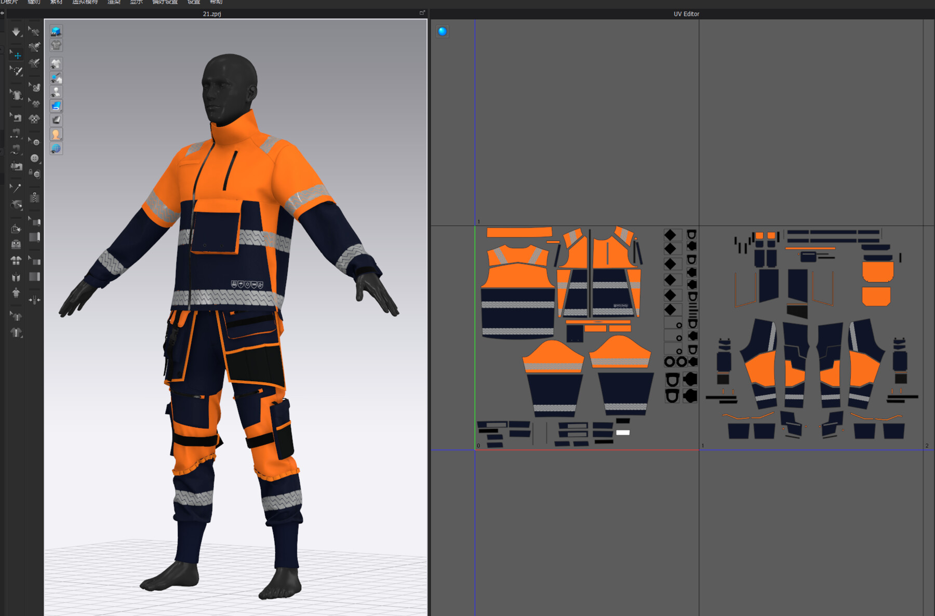This screenshot has height=616, width=935.
Task: Open the 显示 (Display) menu
Action: (136, 2)
